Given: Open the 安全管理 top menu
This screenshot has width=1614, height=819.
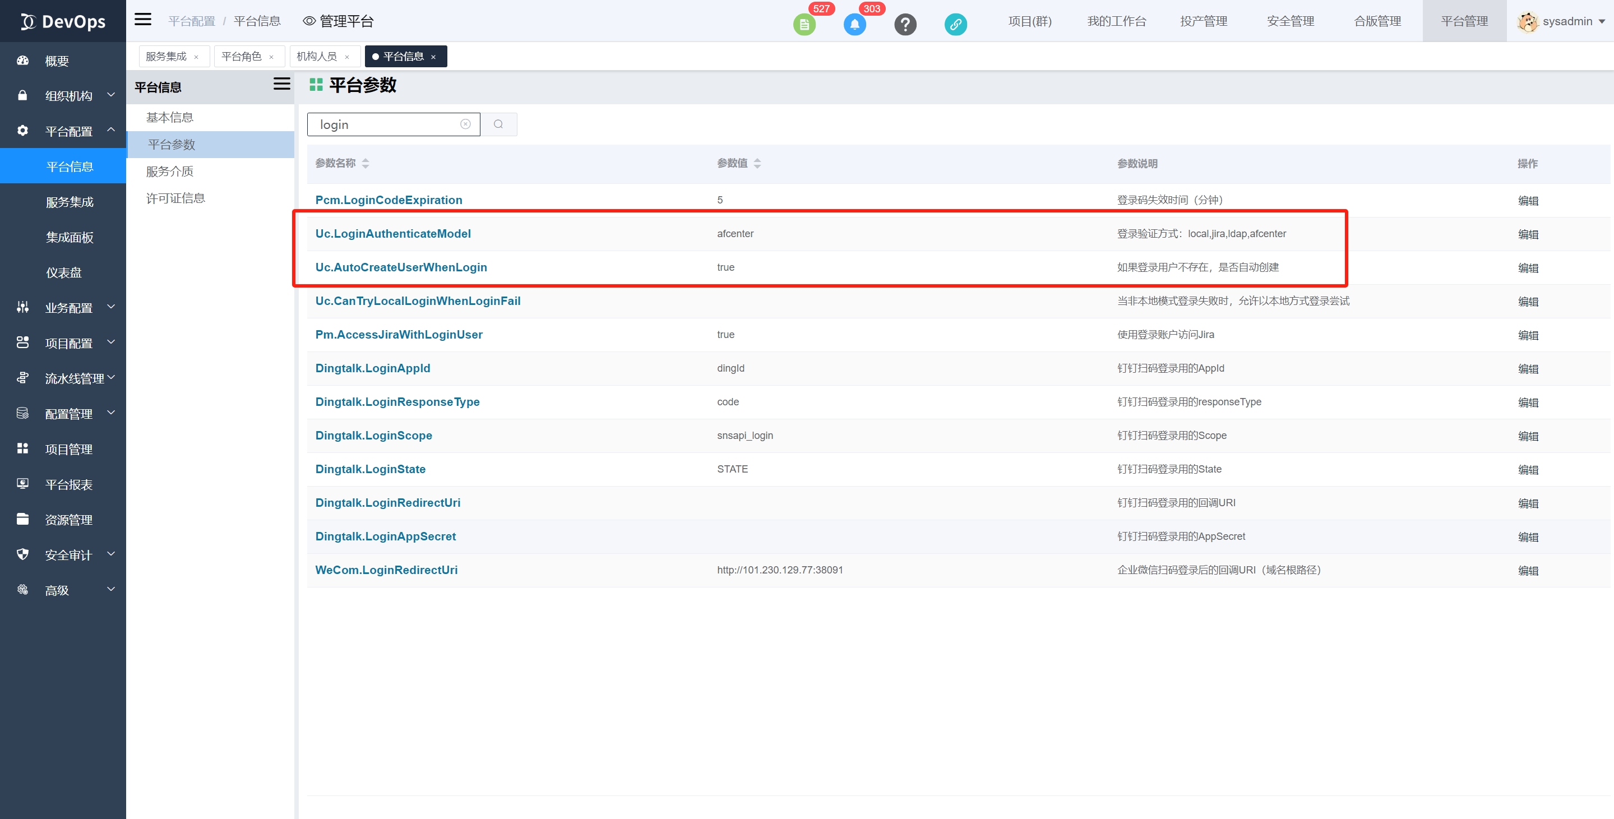Looking at the screenshot, I should pos(1290,21).
